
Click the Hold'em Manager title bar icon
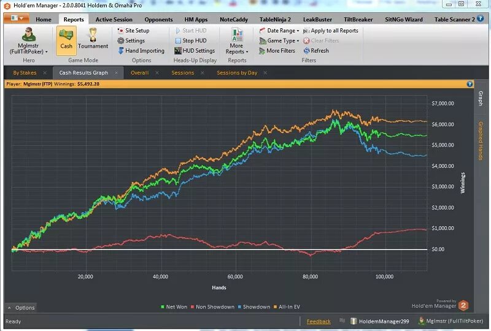(7, 6)
